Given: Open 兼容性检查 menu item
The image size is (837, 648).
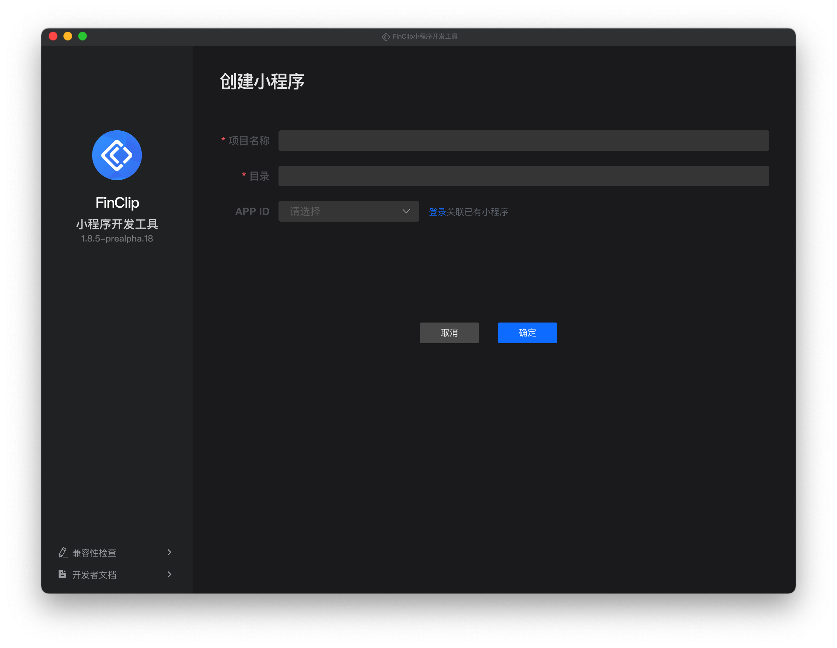Looking at the screenshot, I should pyautogui.click(x=94, y=553).
